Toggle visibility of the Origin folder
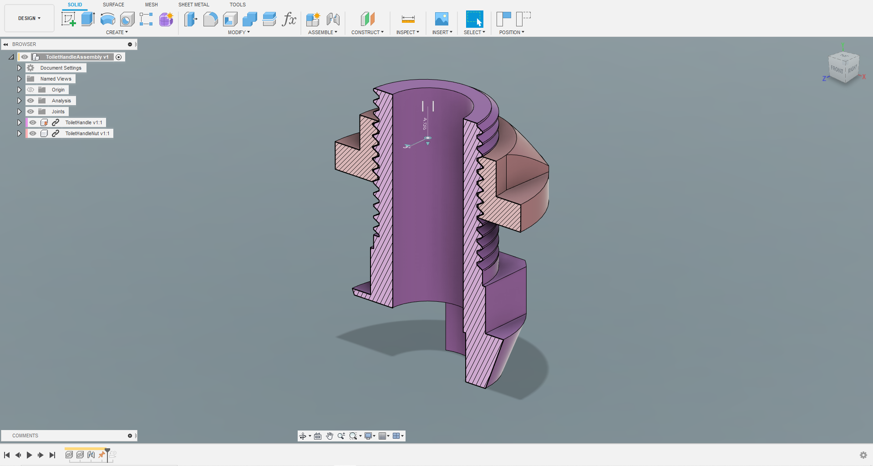The height and width of the screenshot is (466, 873). point(30,90)
